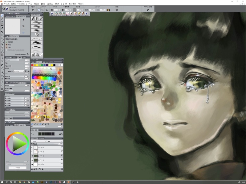The height and width of the screenshot is (184, 246).
Task: Open the grain value slider dropdown arrow
Action: click(x=82, y=10)
